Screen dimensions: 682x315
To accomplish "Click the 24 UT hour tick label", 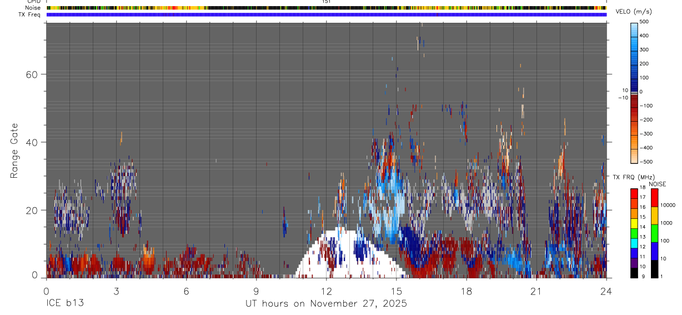I will coord(606,291).
